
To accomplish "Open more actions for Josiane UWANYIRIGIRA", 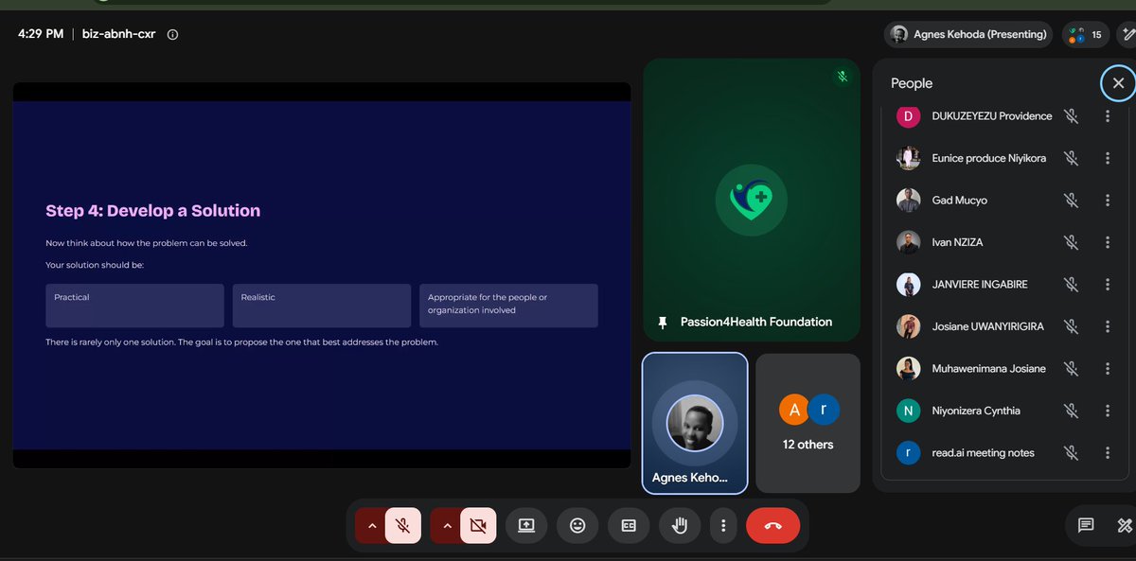I will (x=1108, y=326).
